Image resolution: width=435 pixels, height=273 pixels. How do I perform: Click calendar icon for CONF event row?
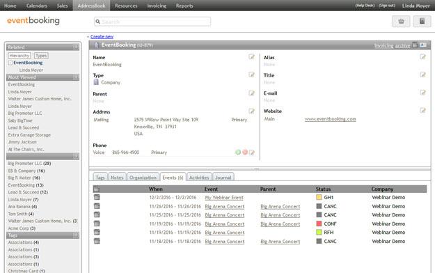(x=97, y=224)
